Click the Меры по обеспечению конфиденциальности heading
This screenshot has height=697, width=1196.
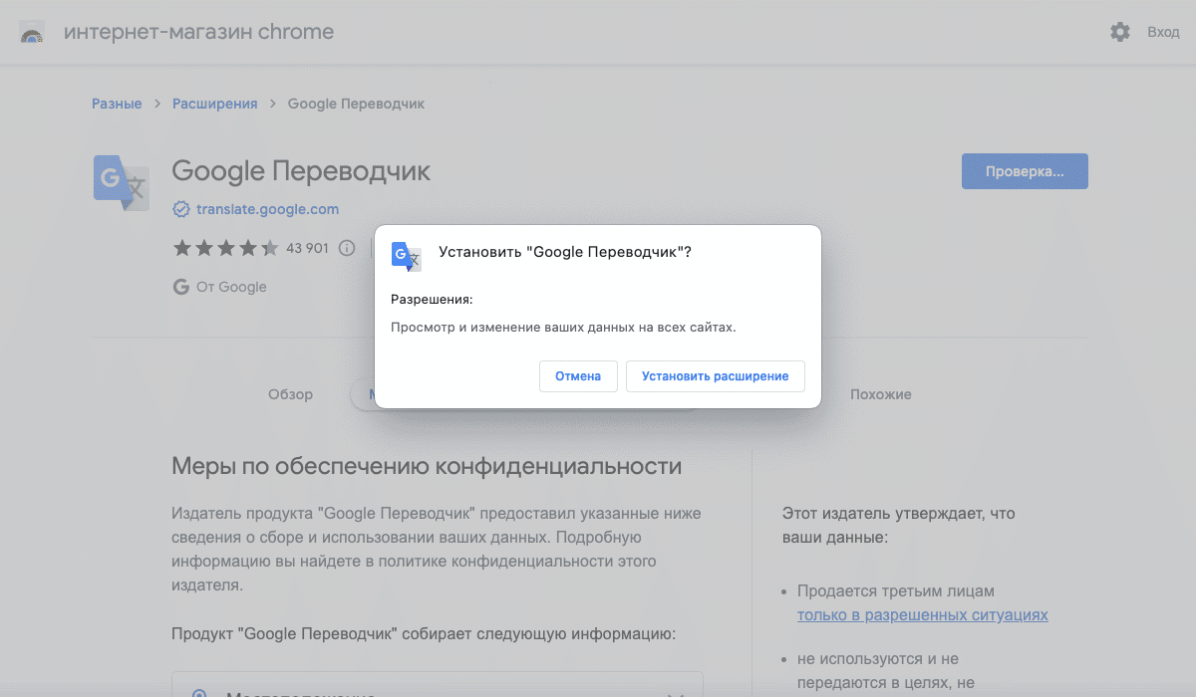point(427,466)
